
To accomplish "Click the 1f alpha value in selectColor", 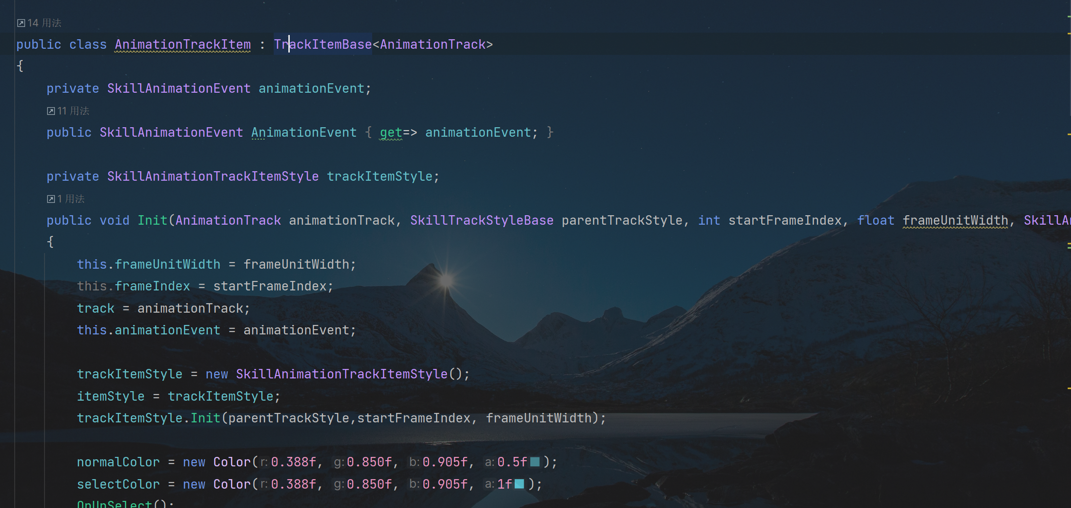I will point(504,484).
